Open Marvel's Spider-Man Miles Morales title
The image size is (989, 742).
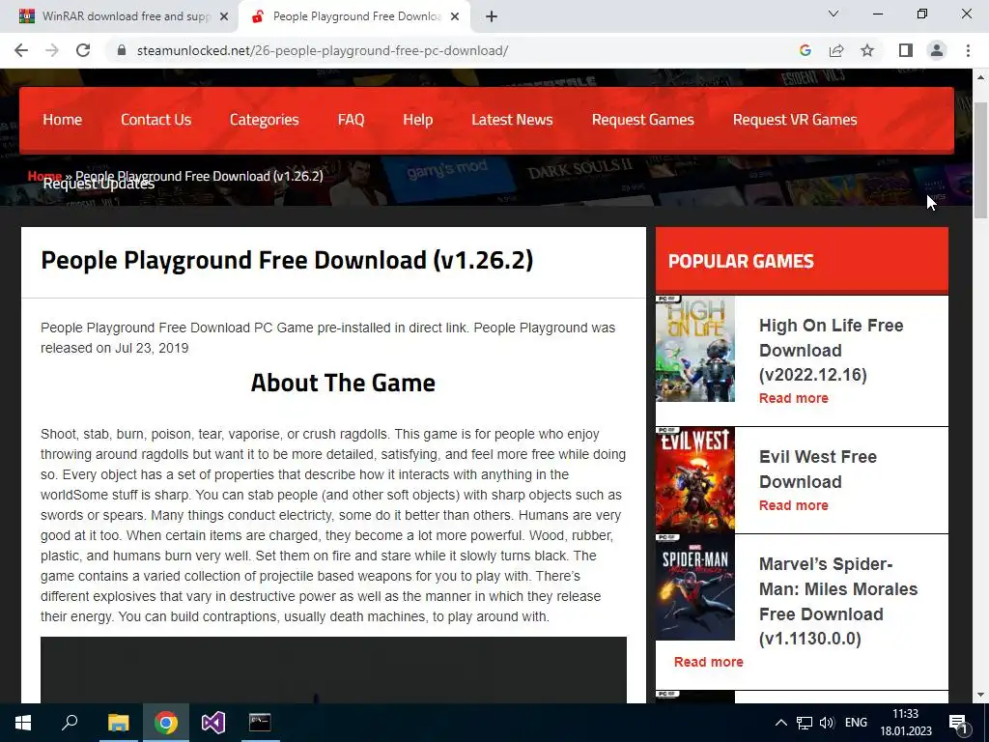(837, 601)
